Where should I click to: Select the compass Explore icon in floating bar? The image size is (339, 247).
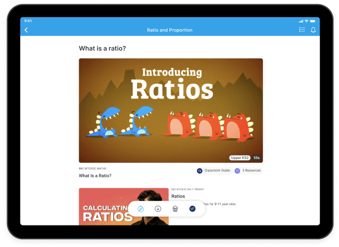(141, 208)
